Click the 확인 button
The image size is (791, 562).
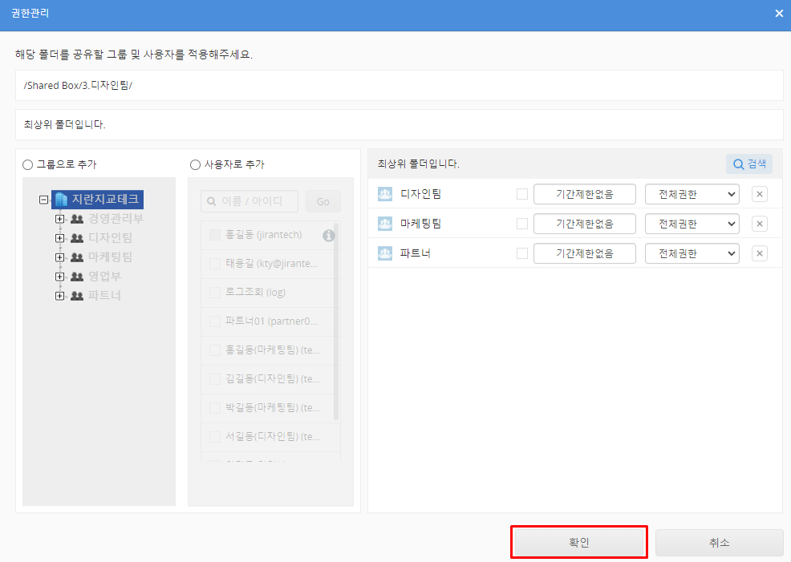579,542
